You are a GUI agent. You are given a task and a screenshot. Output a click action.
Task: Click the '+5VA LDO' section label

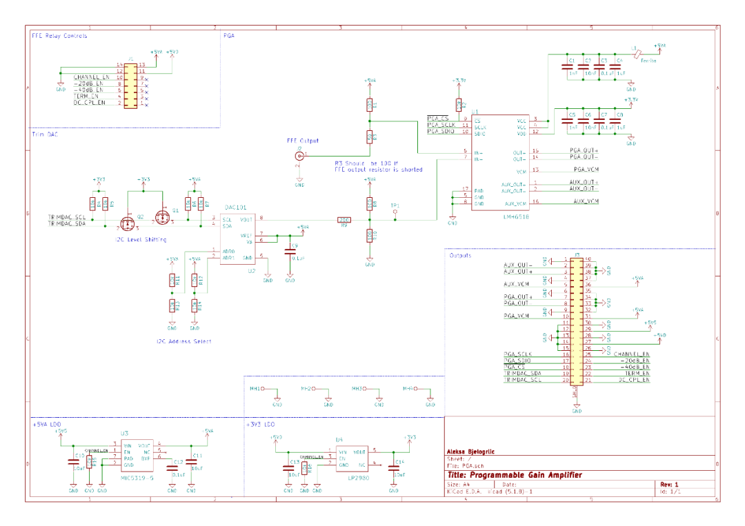(x=47, y=425)
